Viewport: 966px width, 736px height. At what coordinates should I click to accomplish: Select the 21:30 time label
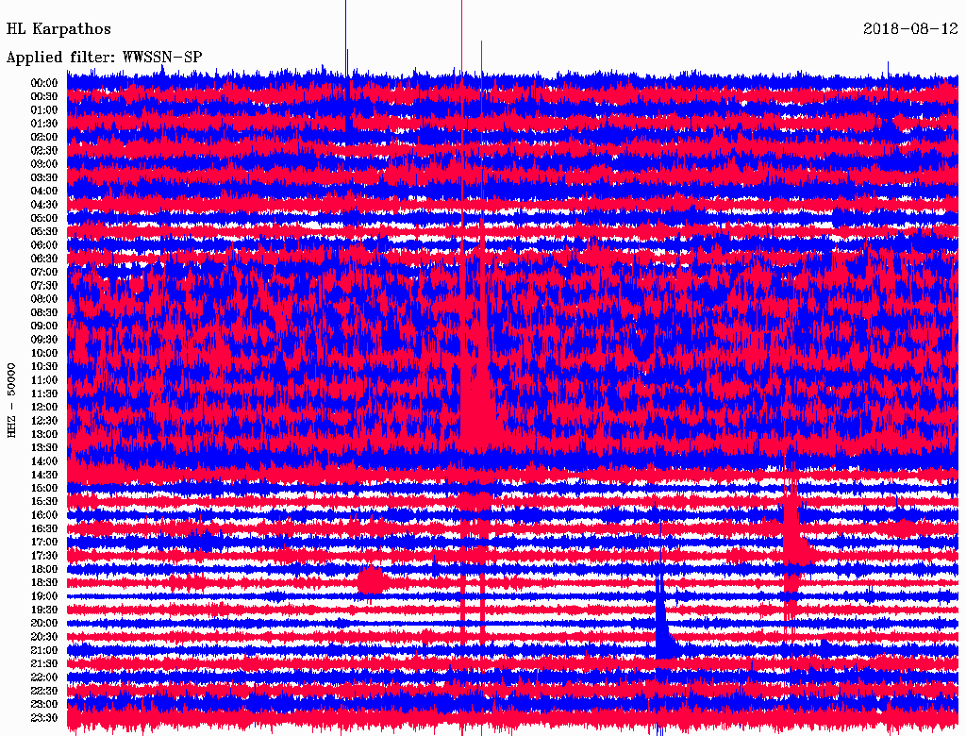44,664
